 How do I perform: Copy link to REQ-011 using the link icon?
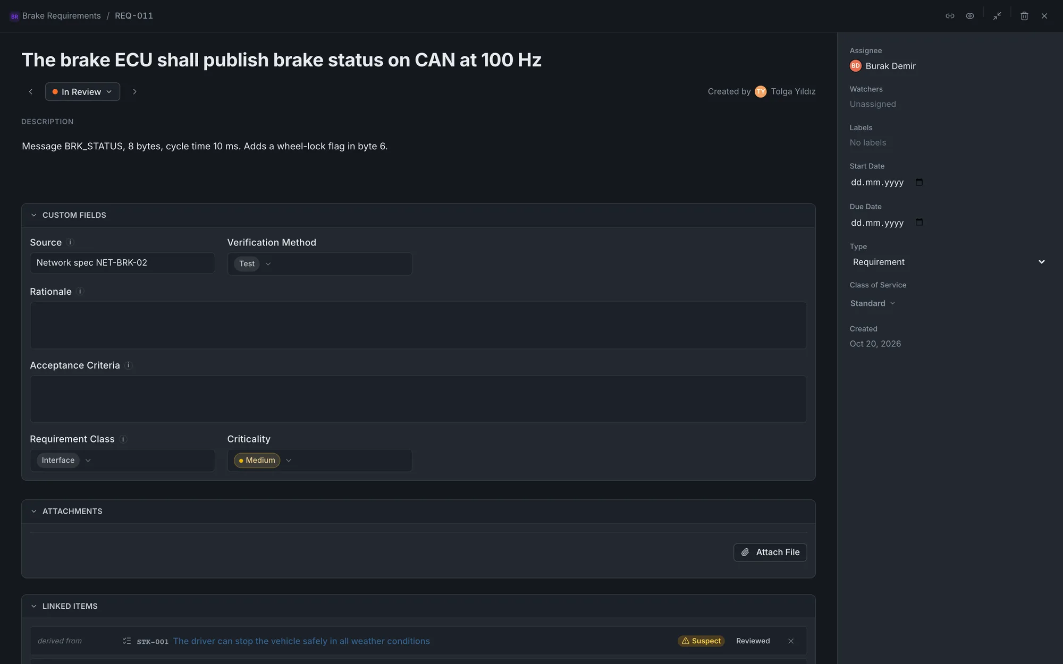(x=950, y=16)
